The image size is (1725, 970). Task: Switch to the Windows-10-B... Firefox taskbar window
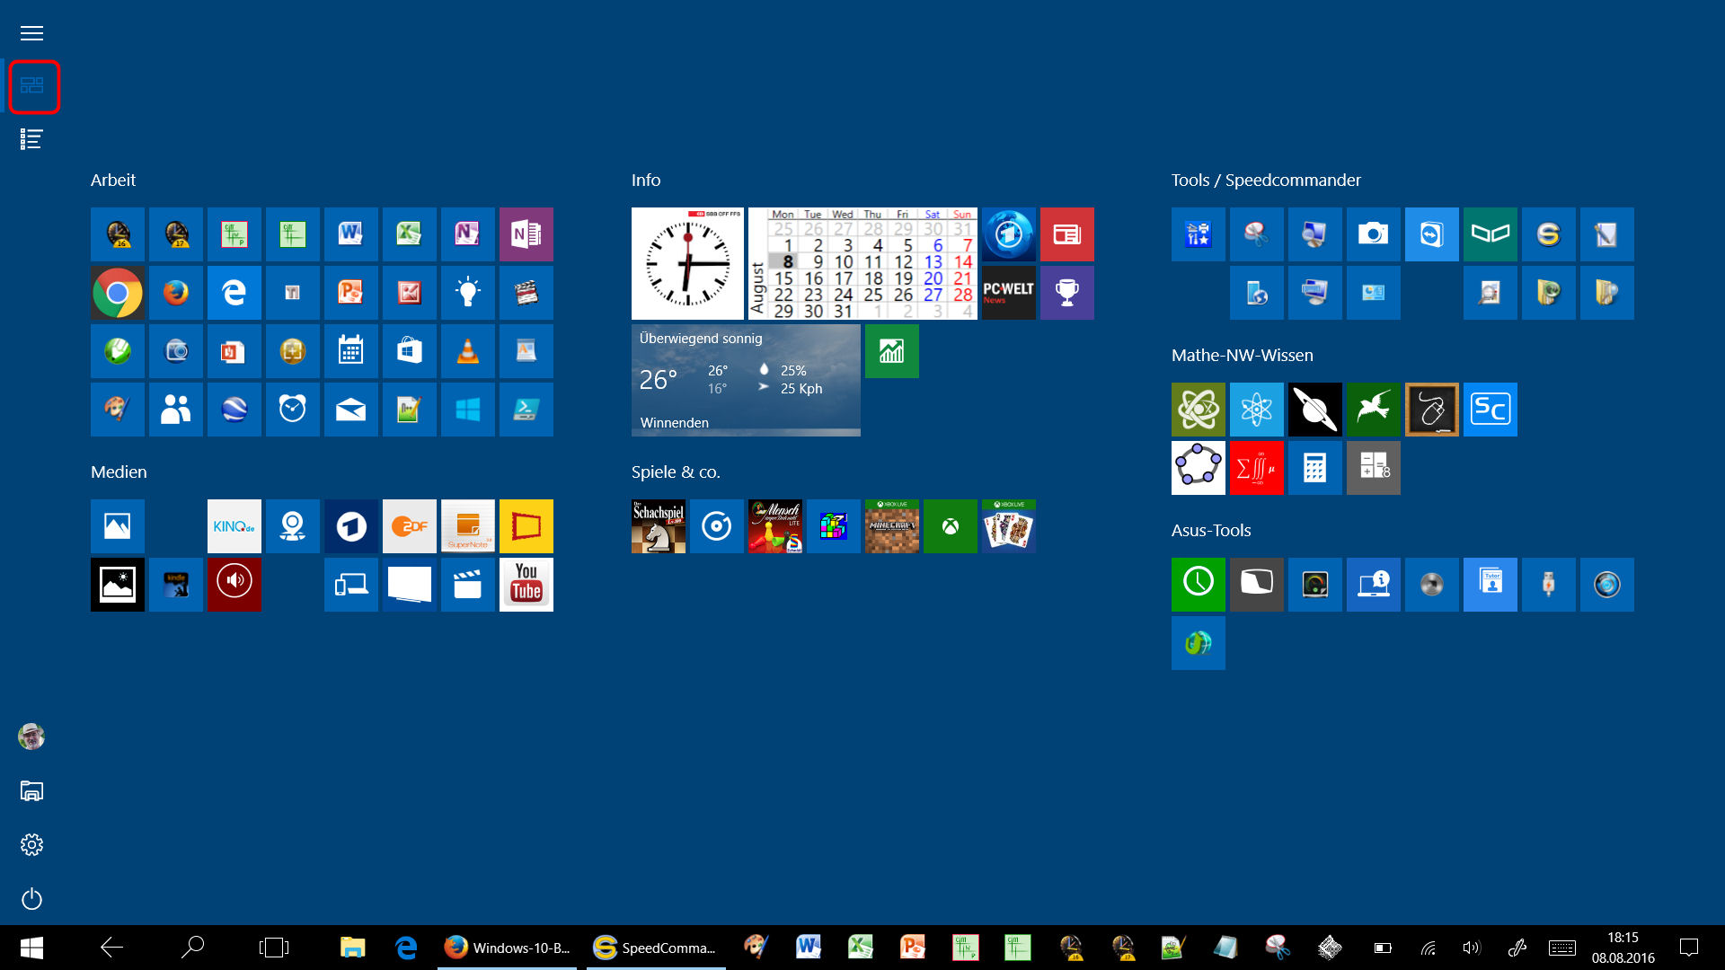click(508, 948)
